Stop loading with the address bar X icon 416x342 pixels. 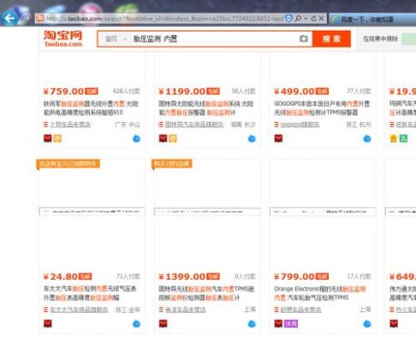pyautogui.click(x=321, y=19)
